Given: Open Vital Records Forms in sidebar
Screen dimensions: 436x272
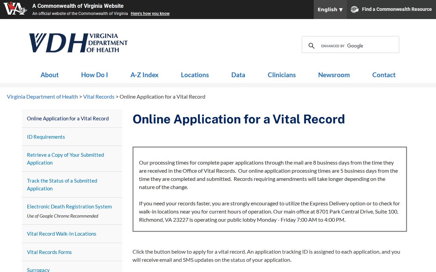Looking at the screenshot, I should click(x=72, y=252).
